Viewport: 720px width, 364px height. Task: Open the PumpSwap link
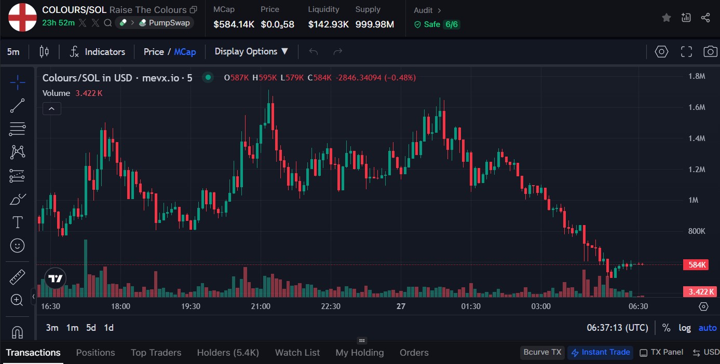tap(165, 23)
